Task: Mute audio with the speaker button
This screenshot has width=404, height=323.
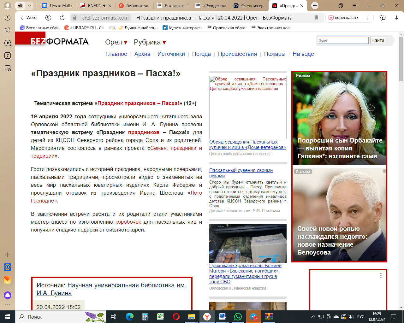Action: [x=20, y=6]
